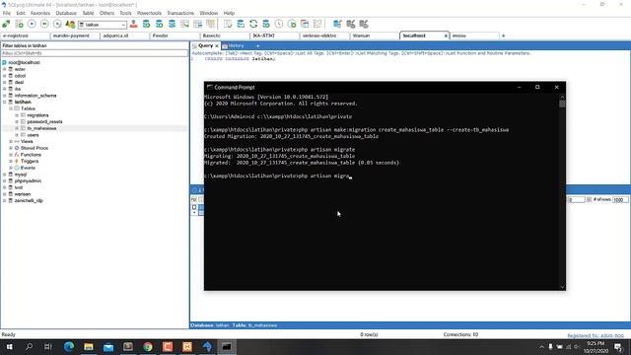The image size is (631, 355).
Task: Collapse the Tables folder node
Action: (x=11, y=108)
